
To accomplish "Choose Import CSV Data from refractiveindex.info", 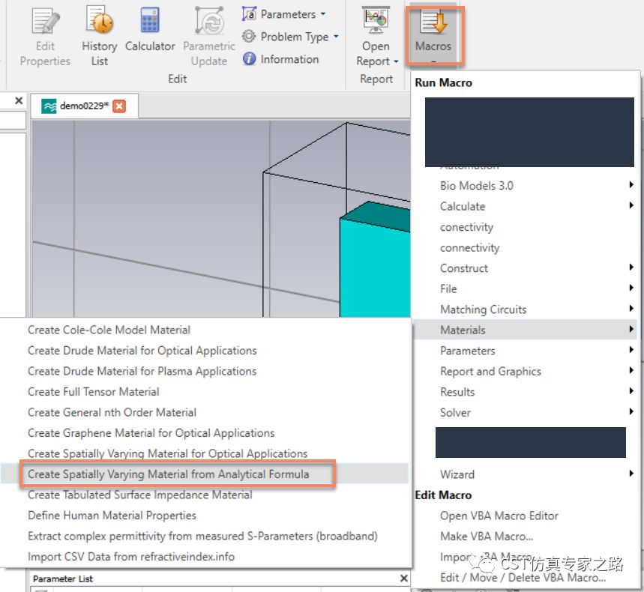I will (131, 557).
